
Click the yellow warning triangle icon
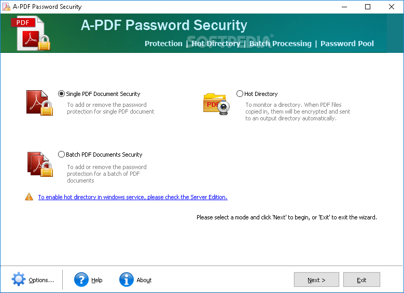[x=29, y=197]
